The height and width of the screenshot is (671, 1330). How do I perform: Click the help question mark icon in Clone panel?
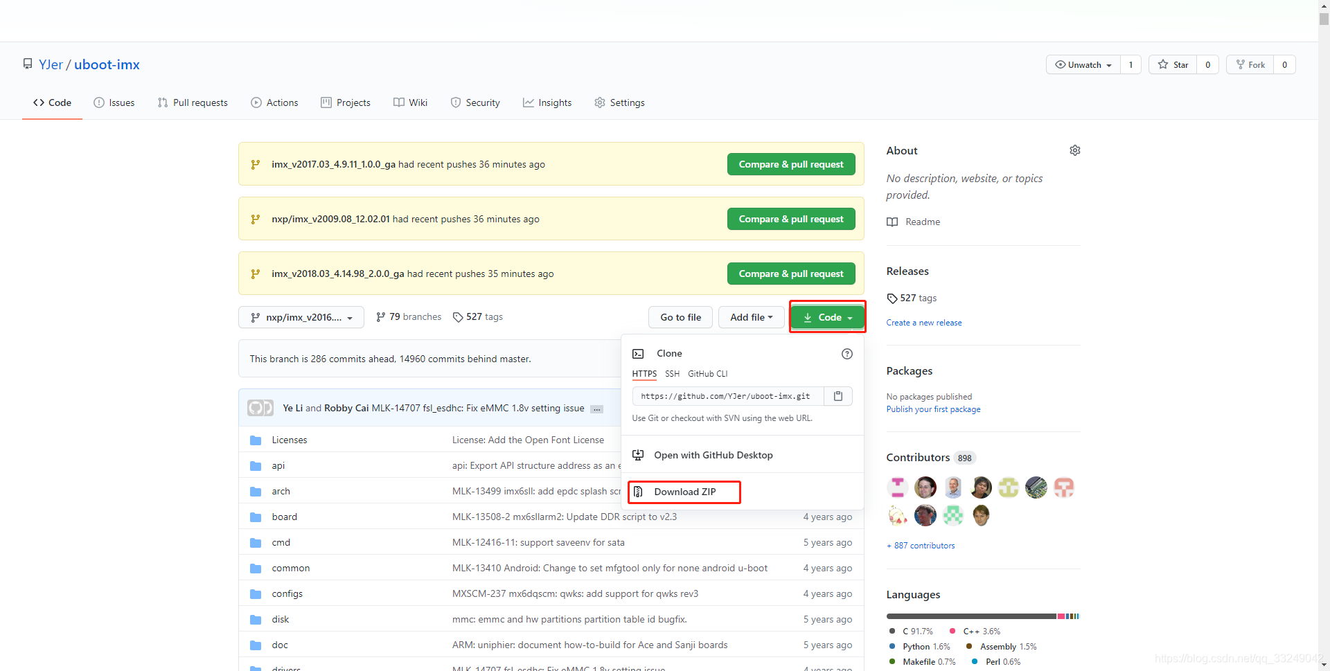pyautogui.click(x=846, y=354)
